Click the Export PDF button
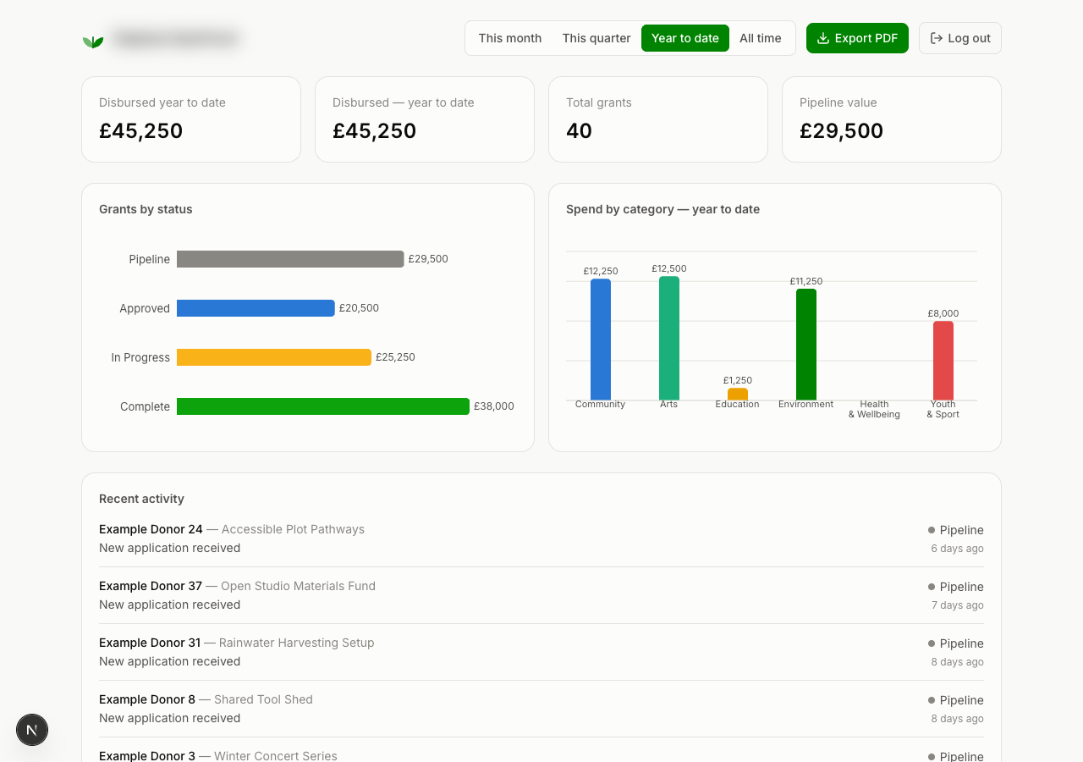1083x762 pixels. 857,38
